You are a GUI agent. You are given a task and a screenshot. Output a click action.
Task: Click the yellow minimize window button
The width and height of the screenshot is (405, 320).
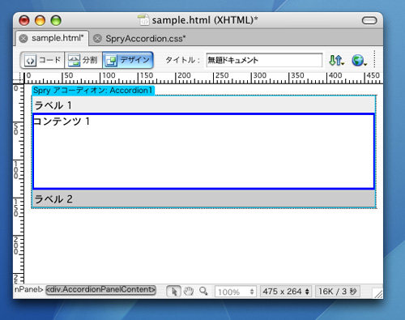pos(40,20)
